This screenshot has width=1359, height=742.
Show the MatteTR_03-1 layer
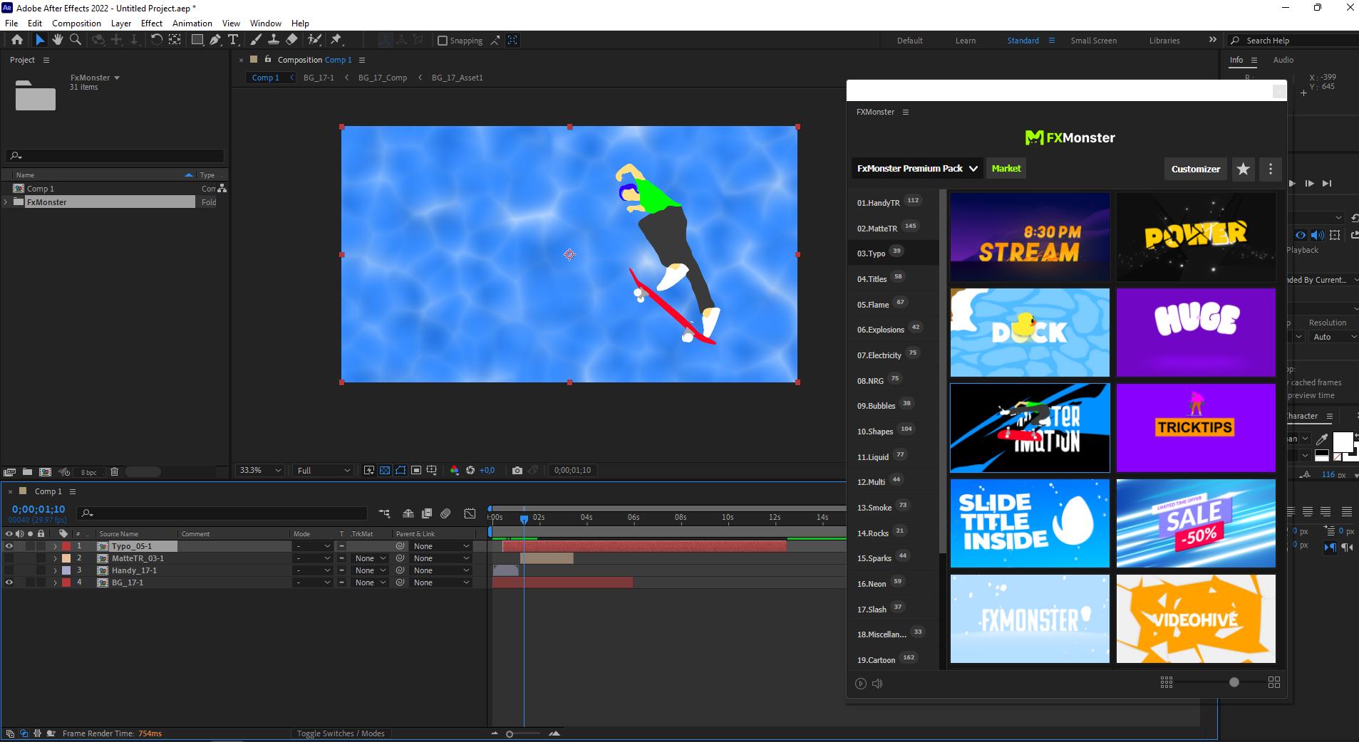9,558
